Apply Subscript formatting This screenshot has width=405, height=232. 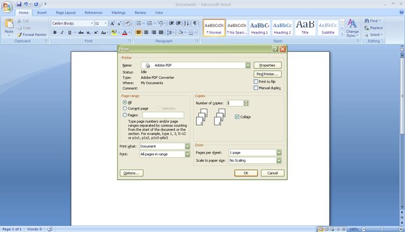point(89,32)
